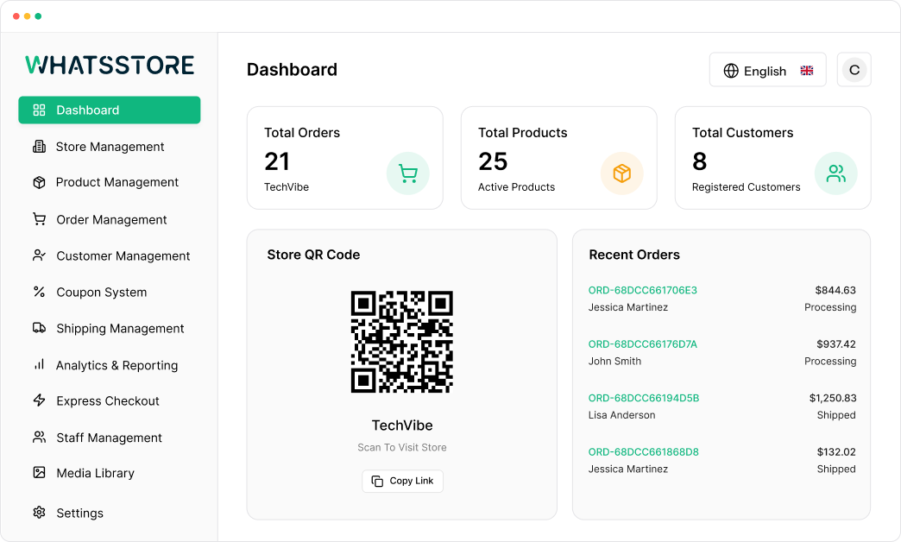This screenshot has height=542, width=901.
Task: Click the Total Products card title
Action: 523,133
